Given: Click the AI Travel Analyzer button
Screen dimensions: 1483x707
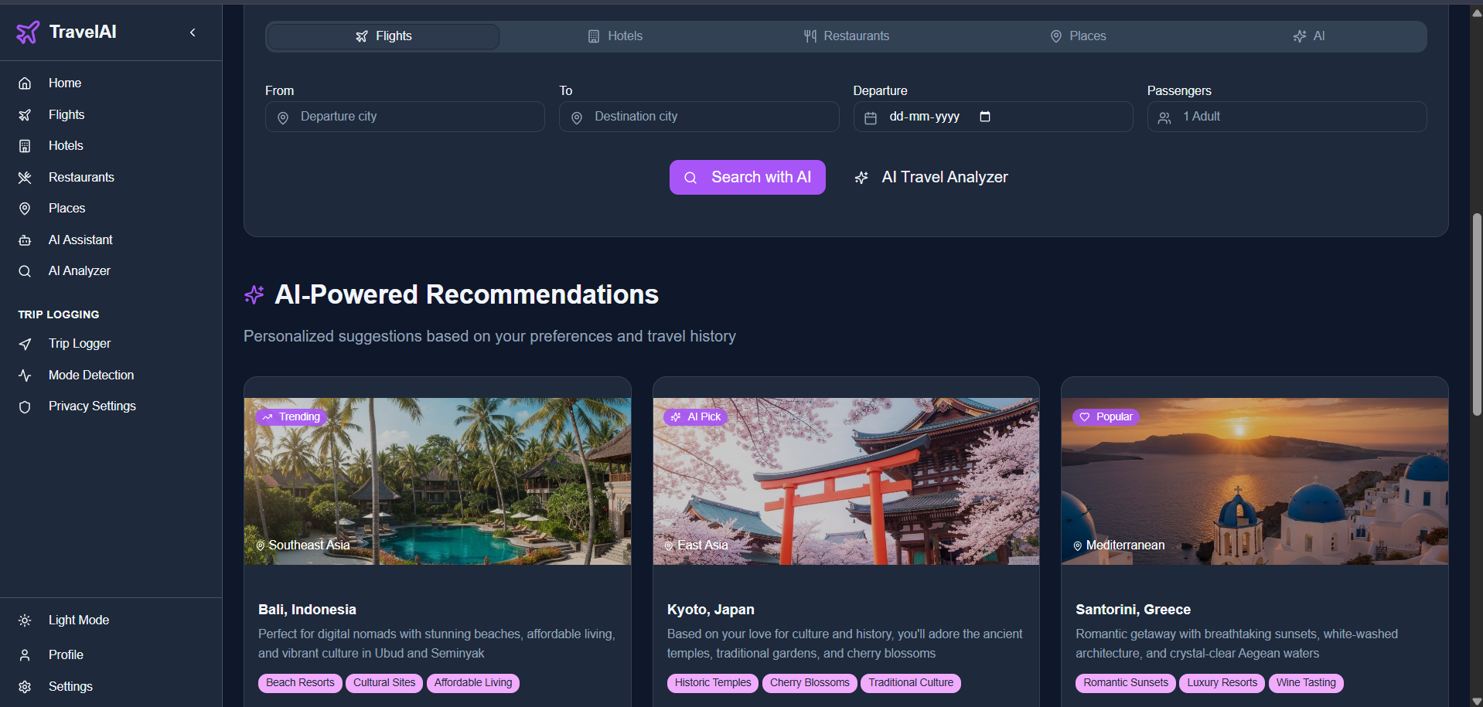Looking at the screenshot, I should tap(931, 177).
